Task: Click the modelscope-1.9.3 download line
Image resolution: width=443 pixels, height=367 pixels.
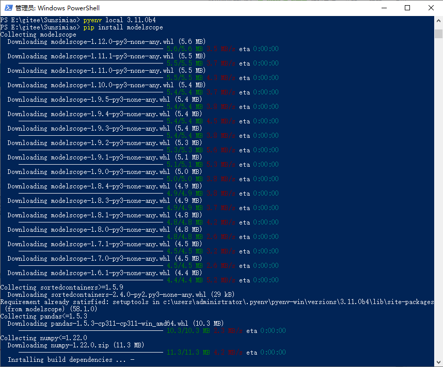Action: [104, 128]
